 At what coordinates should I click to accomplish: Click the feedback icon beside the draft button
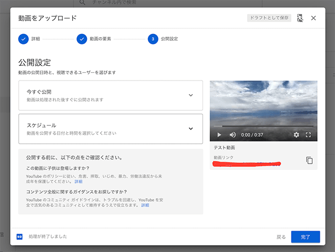tap(300, 18)
